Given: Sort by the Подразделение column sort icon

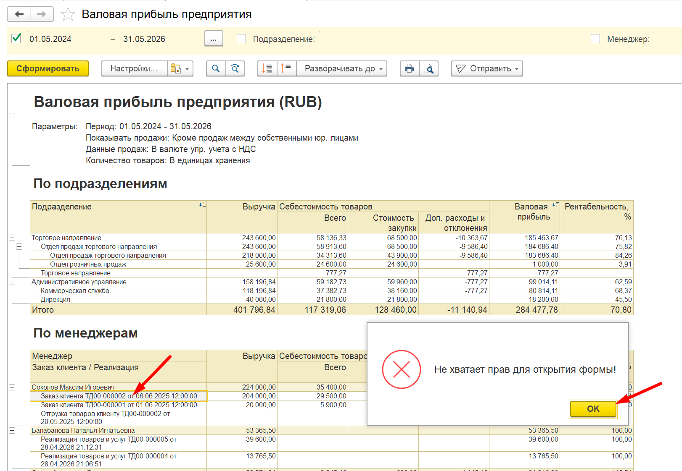Looking at the screenshot, I should pyautogui.click(x=202, y=205).
